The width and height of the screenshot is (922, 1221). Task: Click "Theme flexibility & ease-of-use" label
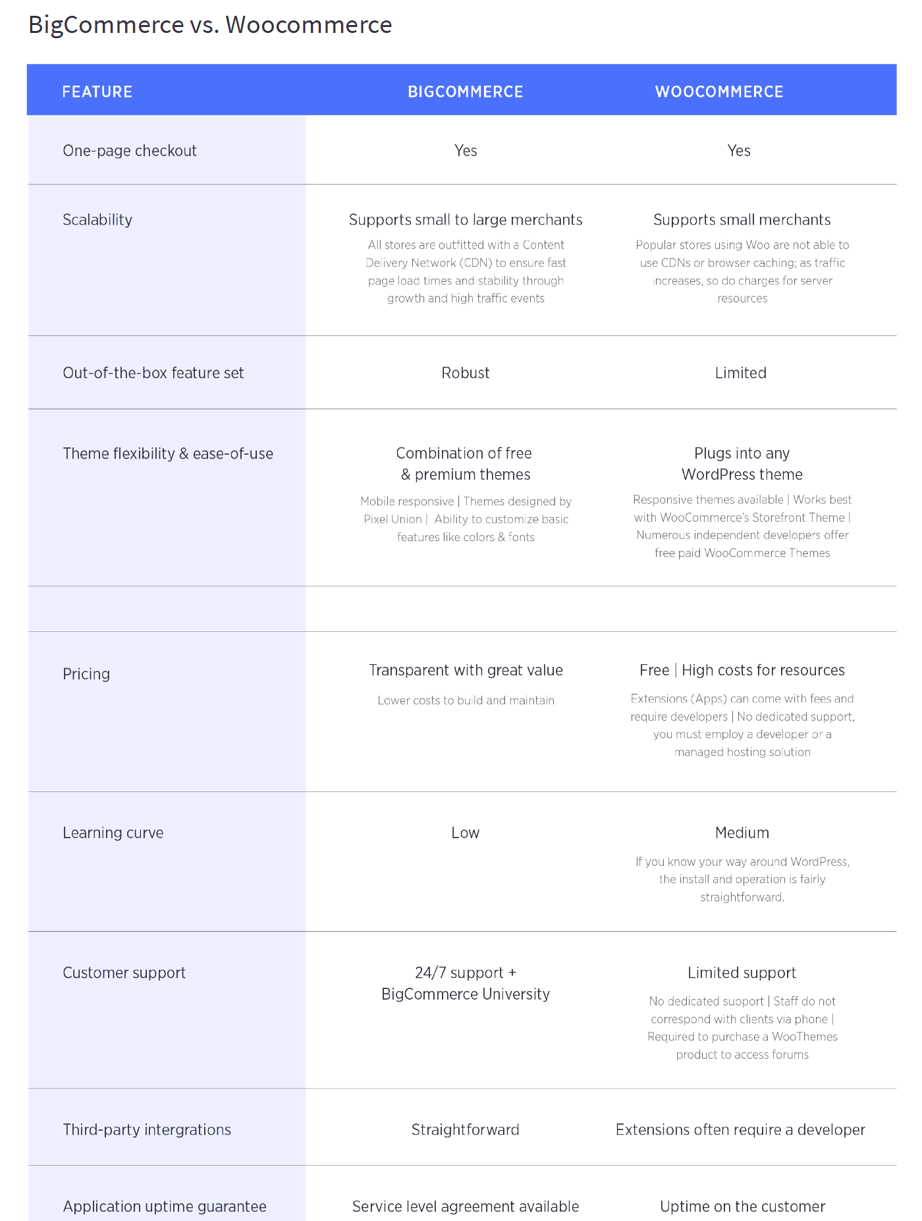coord(168,453)
